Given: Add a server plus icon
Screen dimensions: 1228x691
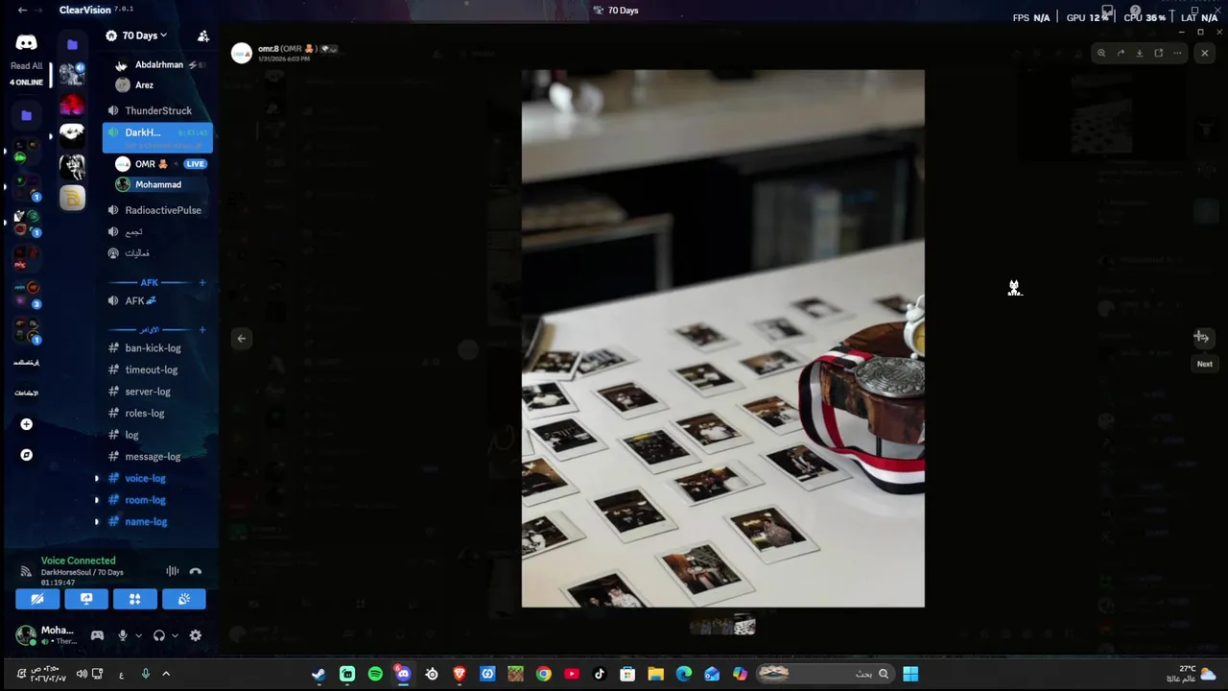Looking at the screenshot, I should pyautogui.click(x=26, y=424).
